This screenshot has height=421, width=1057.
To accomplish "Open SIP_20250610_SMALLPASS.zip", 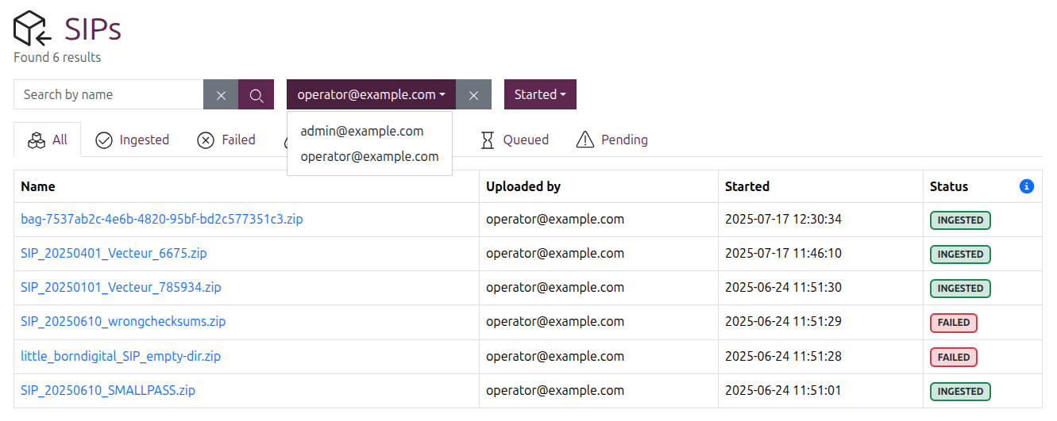I will click(x=108, y=391).
